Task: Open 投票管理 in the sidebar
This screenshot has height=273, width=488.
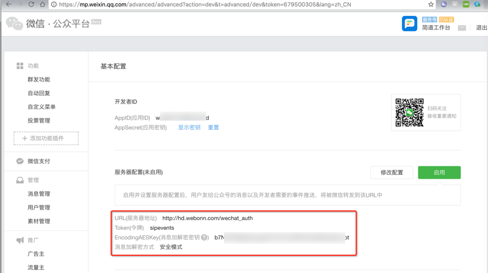Action: click(39, 121)
